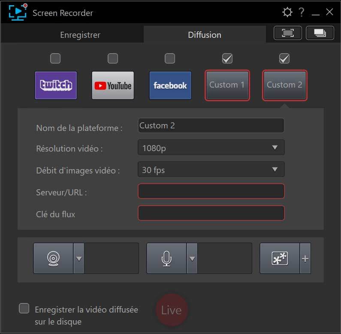Add an overlay with the plus button
The height and width of the screenshot is (334, 341).
(x=305, y=258)
